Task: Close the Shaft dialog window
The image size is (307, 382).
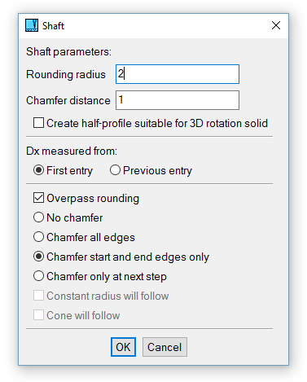Action: pos(276,25)
